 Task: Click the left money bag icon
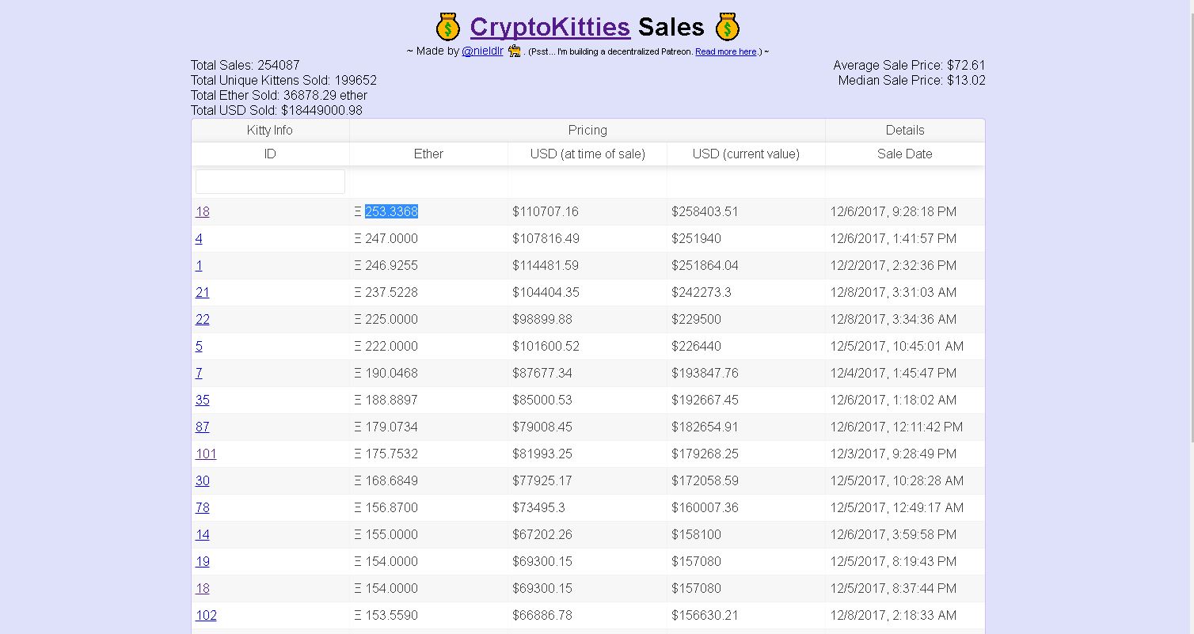[448, 28]
